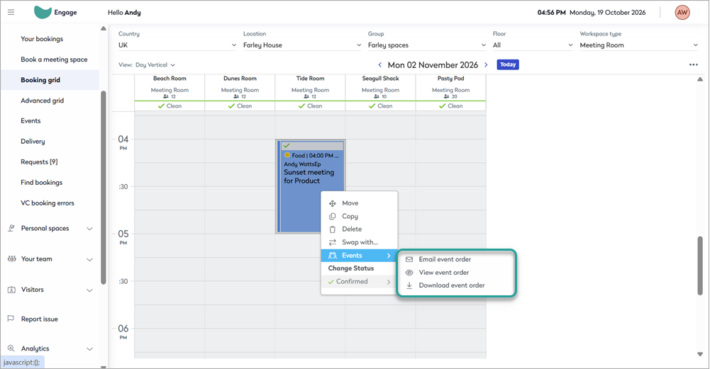Select Copy in the context menu

(359, 216)
